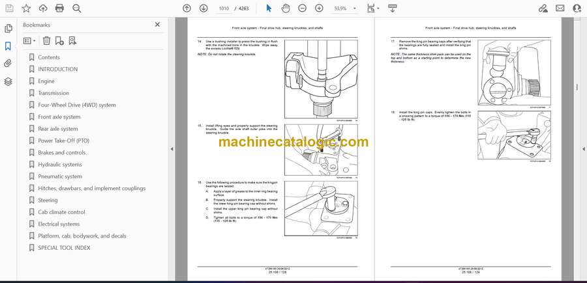Go to Brakes and controls bookmark
This screenshot has height=283, width=587.
coord(62,153)
